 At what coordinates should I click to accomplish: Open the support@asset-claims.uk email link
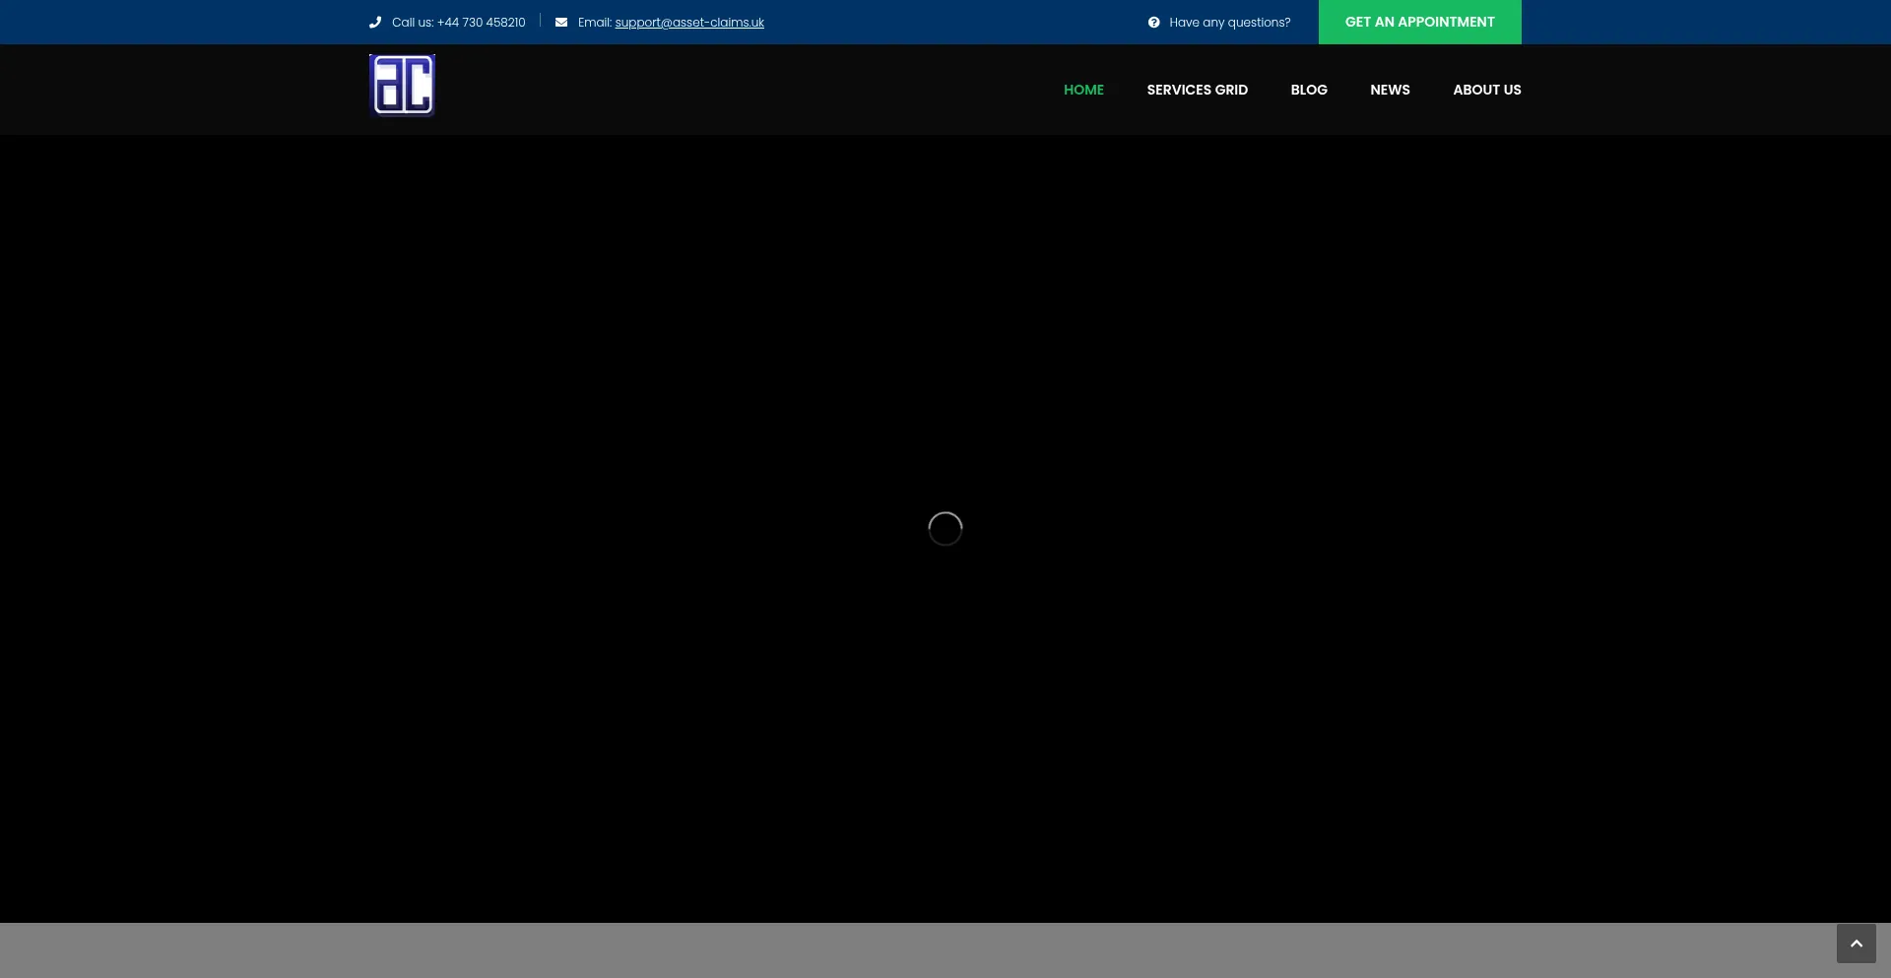(x=689, y=23)
